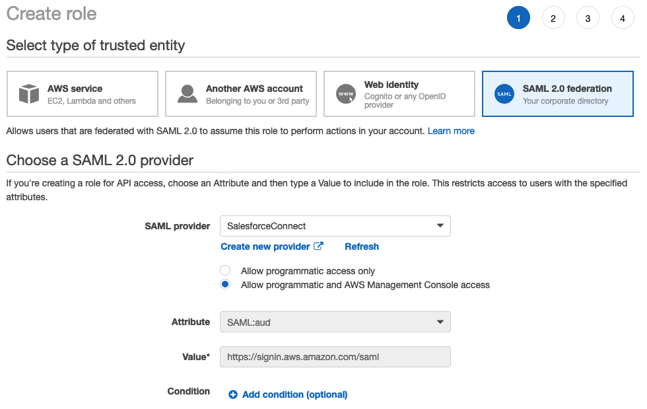The height and width of the screenshot is (409, 647).
Task: Select the Web identity card title
Action: (x=391, y=85)
